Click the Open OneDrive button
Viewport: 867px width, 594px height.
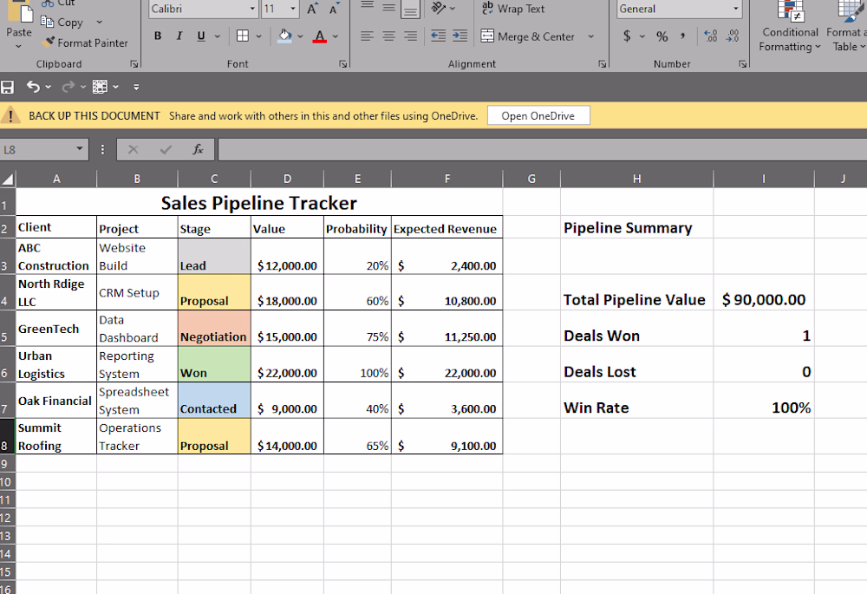[538, 115]
